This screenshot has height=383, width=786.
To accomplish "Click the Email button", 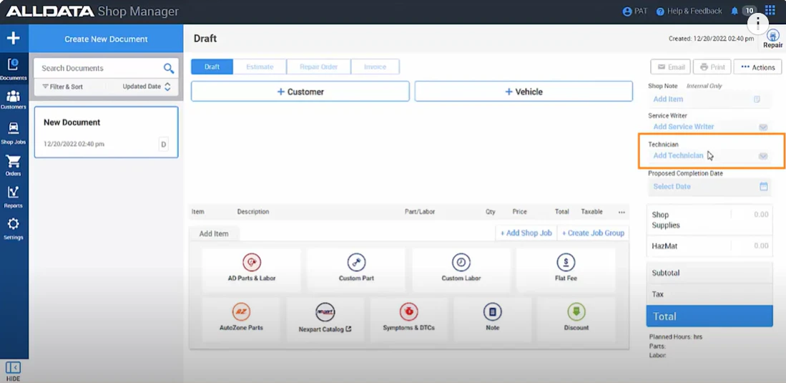I will 671,67.
